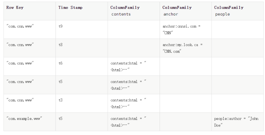Click contents:html cell in com.example.www row
The width and height of the screenshot is (265, 135).
pos(134,122)
